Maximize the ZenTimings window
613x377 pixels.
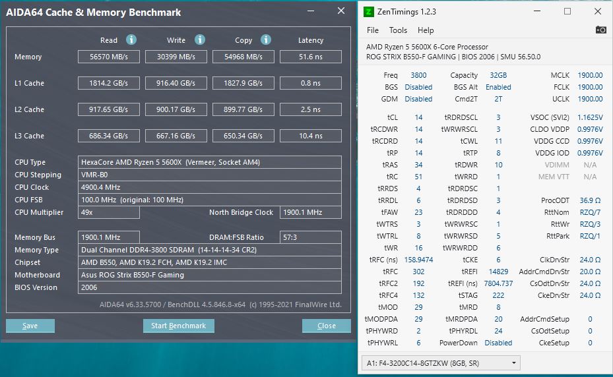[567, 11]
